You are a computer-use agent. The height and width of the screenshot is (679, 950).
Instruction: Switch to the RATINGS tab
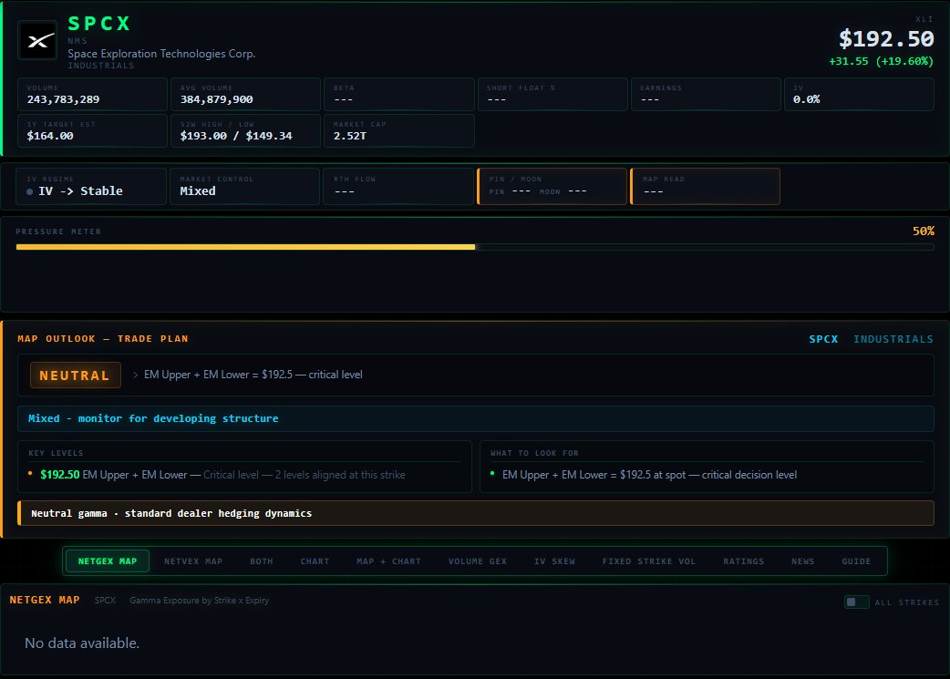743,561
